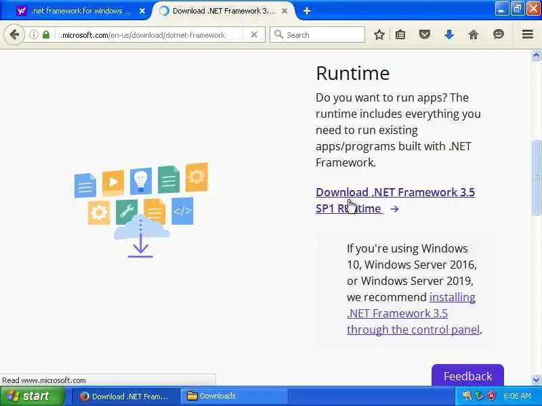Open the Downloads folder taskbar button

(234, 396)
